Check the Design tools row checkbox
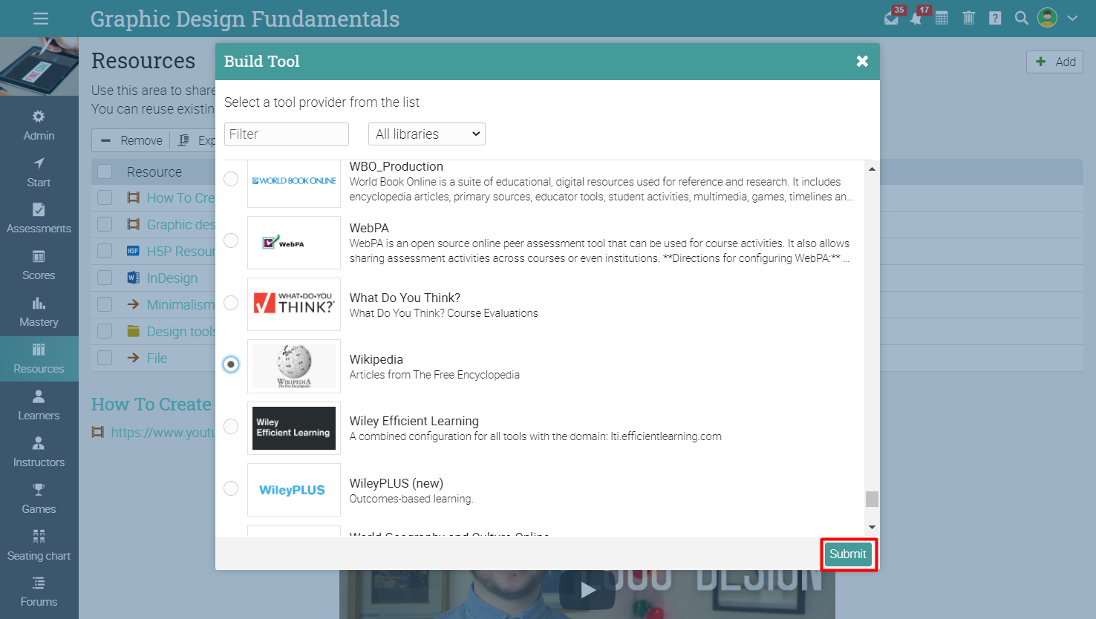The width and height of the screenshot is (1096, 619). tap(105, 331)
